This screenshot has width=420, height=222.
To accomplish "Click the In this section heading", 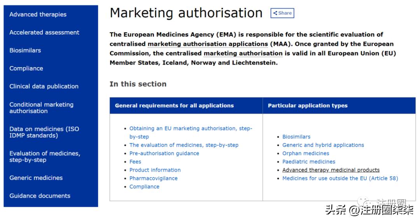I will tap(138, 84).
